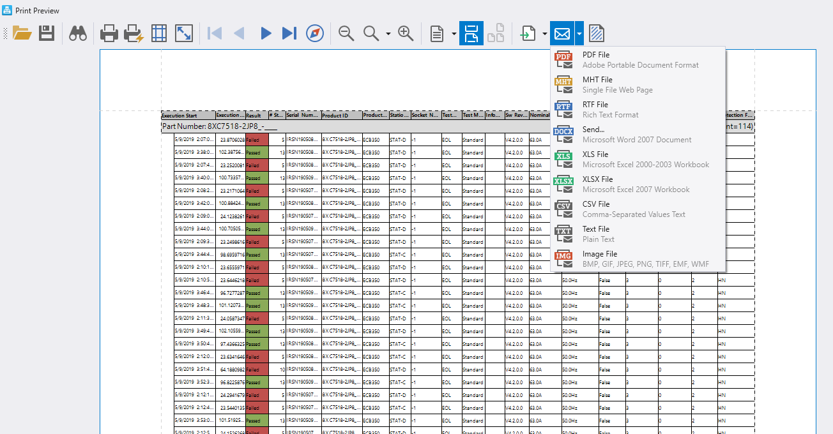833x434 pixels.
Task: Select Send... Microsoft Word 2007 Document
Action: (638, 135)
